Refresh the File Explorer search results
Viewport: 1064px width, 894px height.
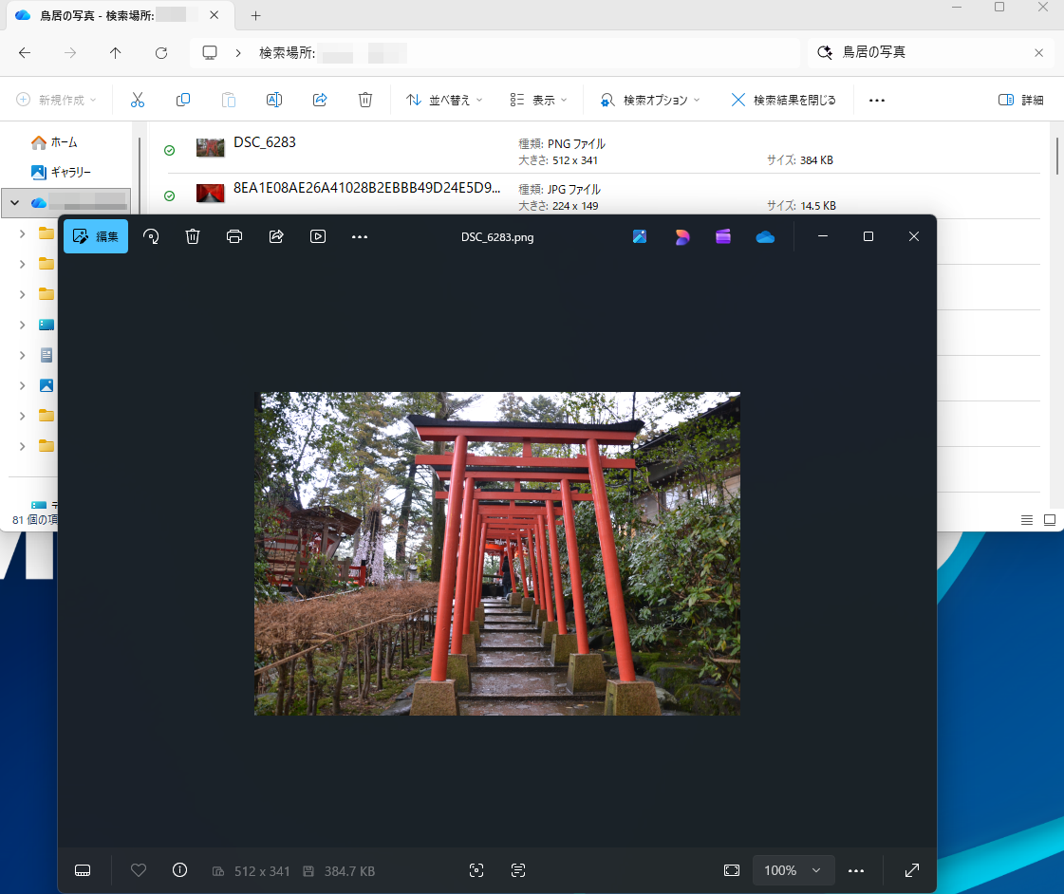(160, 53)
